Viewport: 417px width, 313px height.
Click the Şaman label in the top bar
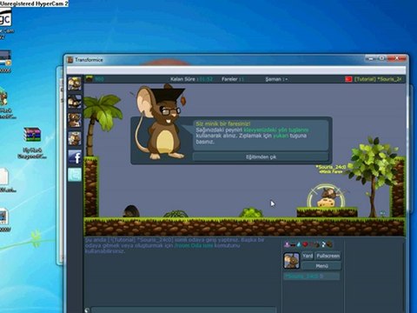276,79
